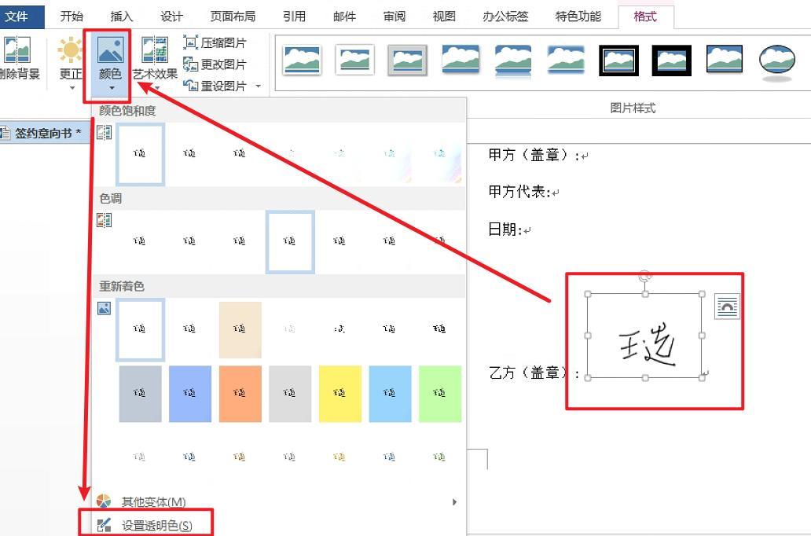This screenshot has height=536, width=811.
Task: Apply the third gray-bordered picture style
Action: pyautogui.click(x=408, y=60)
